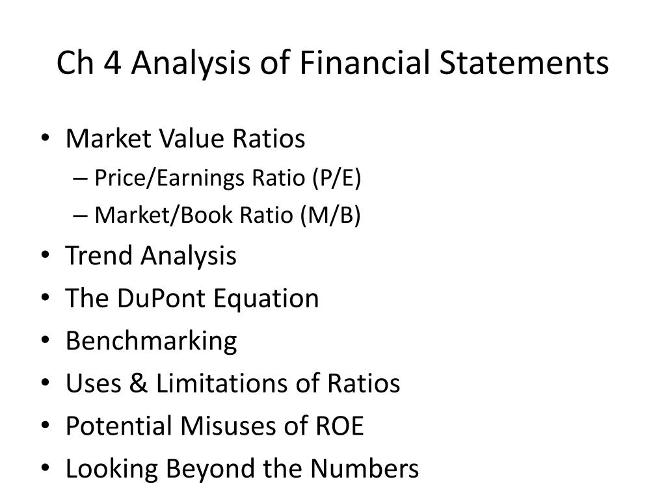Click the (M/B) abbreviation text
The width and height of the screenshot is (666, 499).
[330, 215]
